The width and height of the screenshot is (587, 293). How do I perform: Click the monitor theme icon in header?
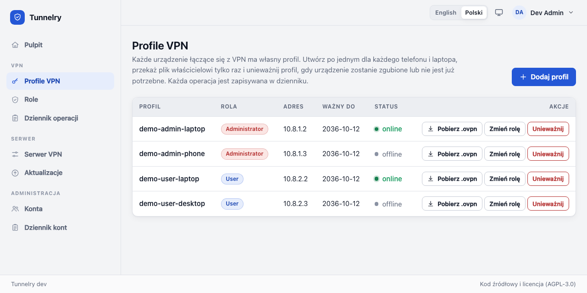(499, 12)
